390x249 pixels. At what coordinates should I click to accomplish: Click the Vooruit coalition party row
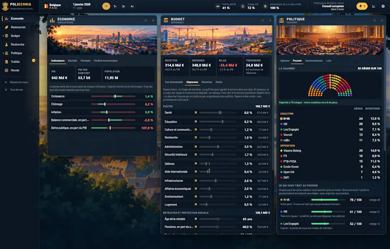(x=330, y=135)
